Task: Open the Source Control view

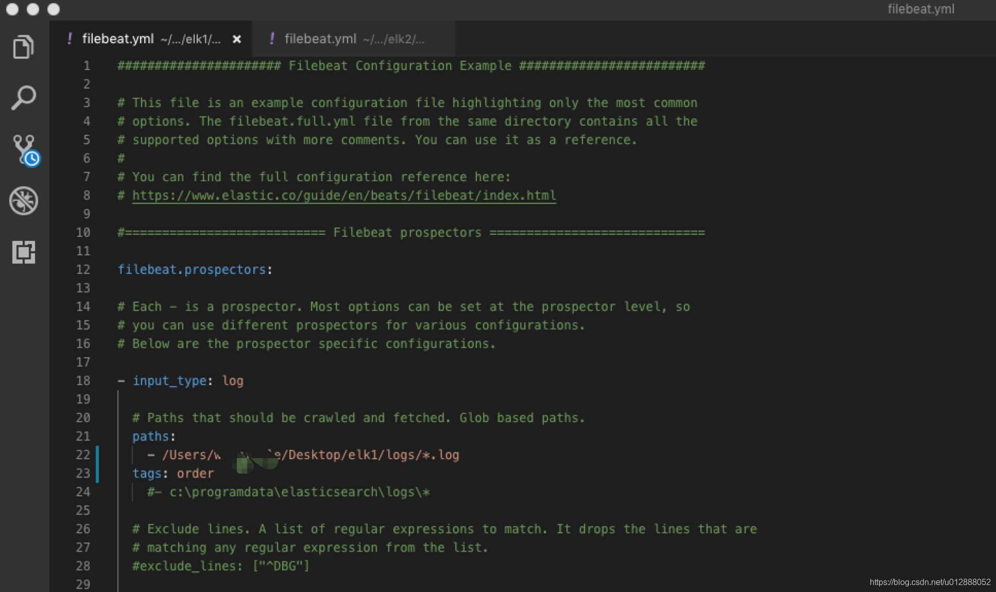Action: (x=26, y=150)
